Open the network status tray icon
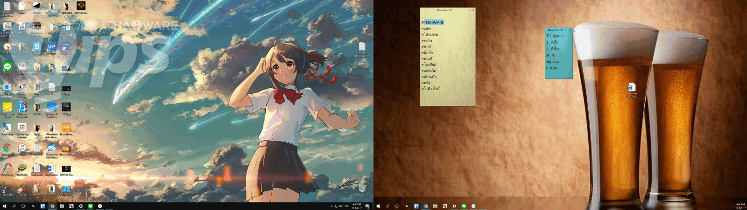 (x=336, y=206)
